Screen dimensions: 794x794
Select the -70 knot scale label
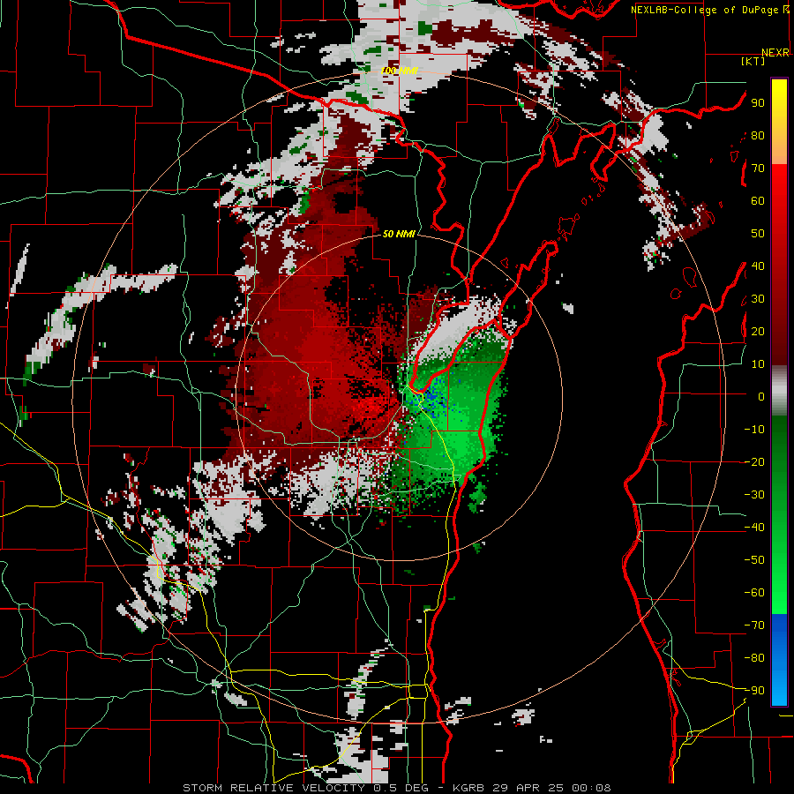coord(754,625)
